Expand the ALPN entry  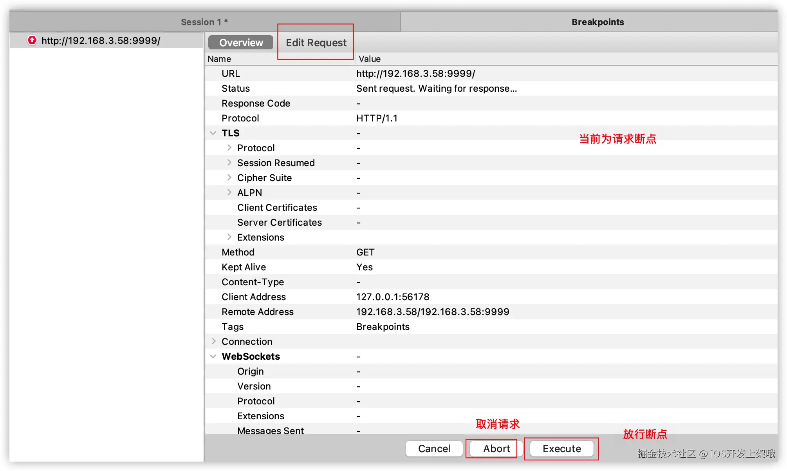[x=229, y=192]
